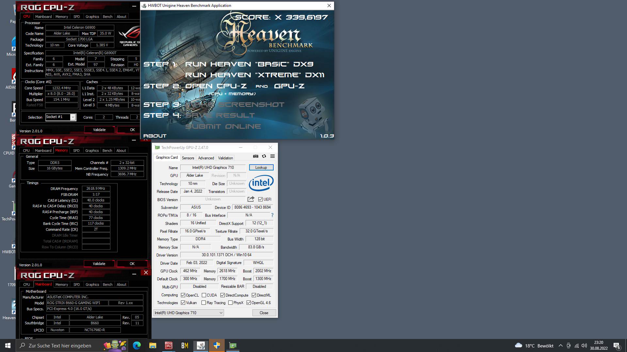Open the GPU-Z hamburger menu

click(x=272, y=156)
